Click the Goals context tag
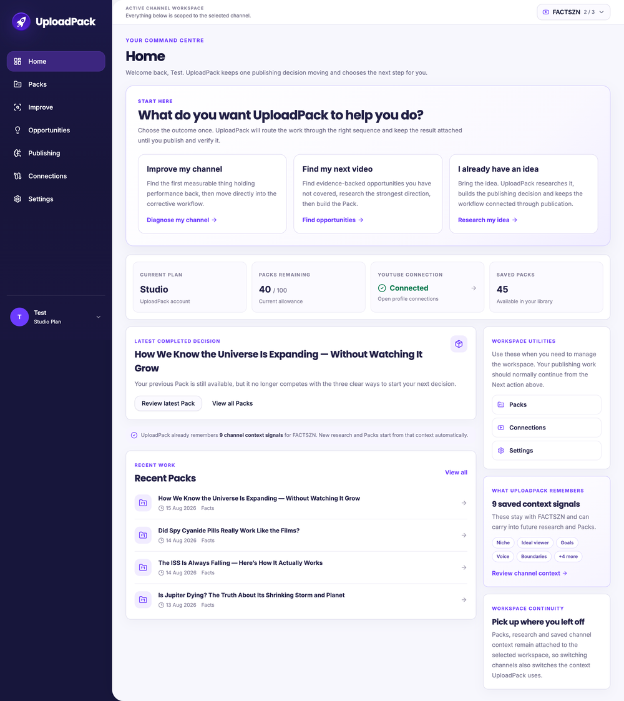This screenshot has width=624, height=701. (567, 542)
